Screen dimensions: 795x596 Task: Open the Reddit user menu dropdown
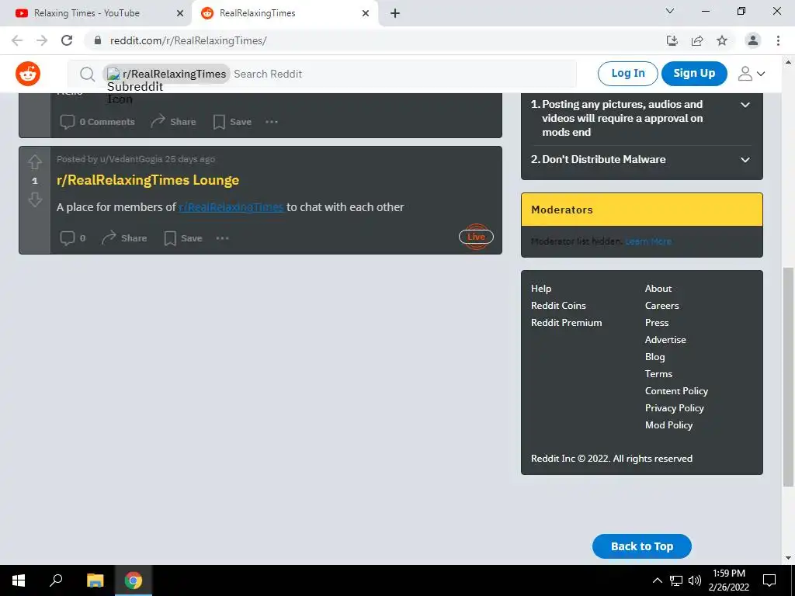click(752, 74)
